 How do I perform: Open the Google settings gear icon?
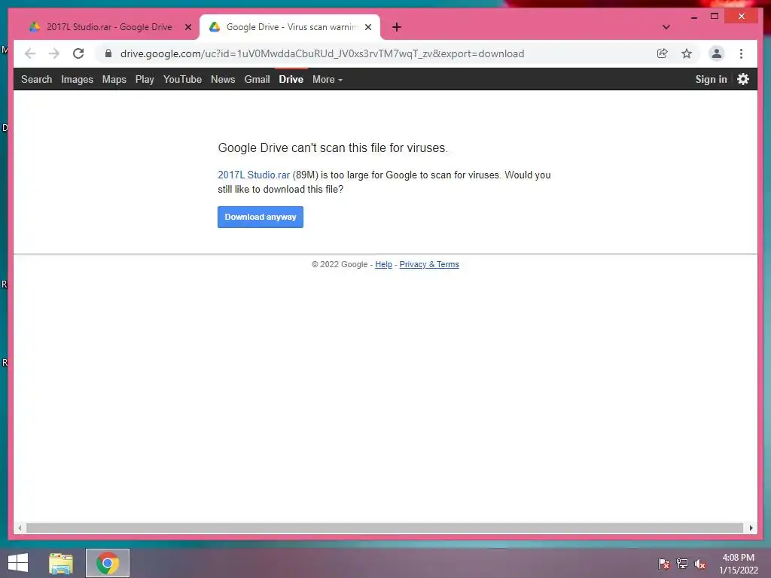pos(743,79)
